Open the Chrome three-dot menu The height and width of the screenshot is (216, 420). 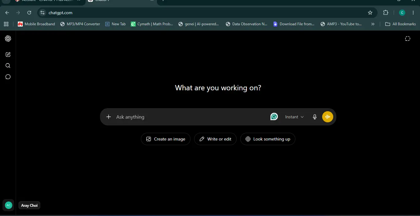(x=413, y=13)
